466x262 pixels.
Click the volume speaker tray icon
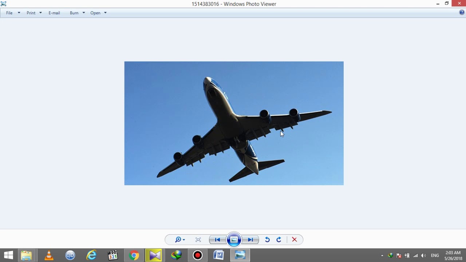pyautogui.click(x=423, y=255)
